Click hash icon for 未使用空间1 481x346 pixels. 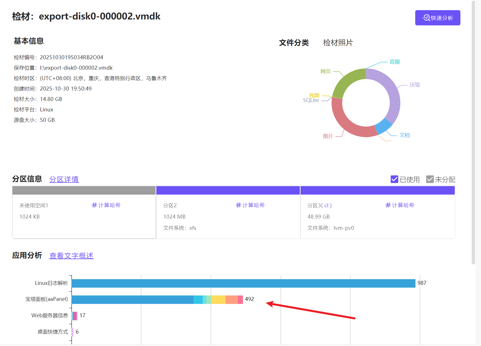pos(94,205)
